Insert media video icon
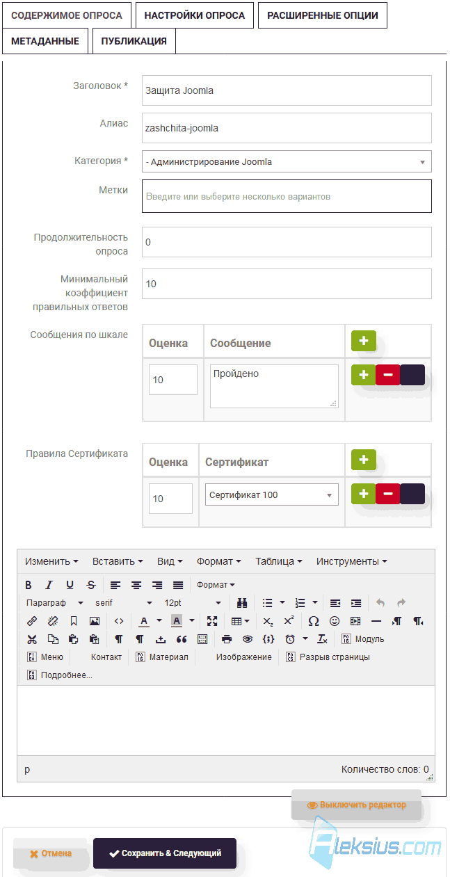 355,621
